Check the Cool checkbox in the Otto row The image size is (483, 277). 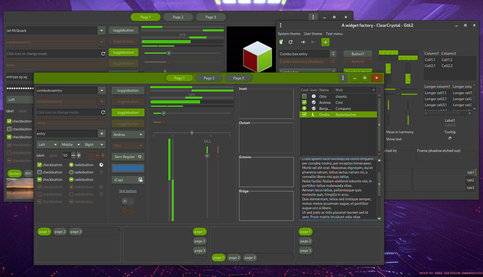[304, 96]
